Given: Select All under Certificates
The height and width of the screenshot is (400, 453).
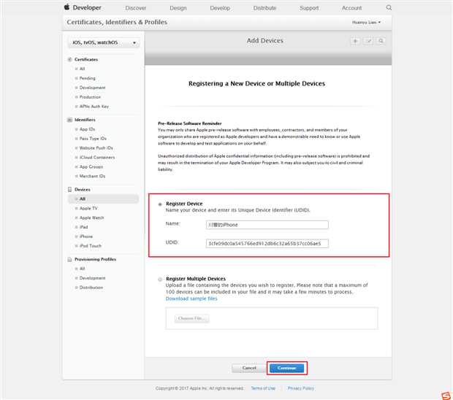Looking at the screenshot, I should point(82,69).
